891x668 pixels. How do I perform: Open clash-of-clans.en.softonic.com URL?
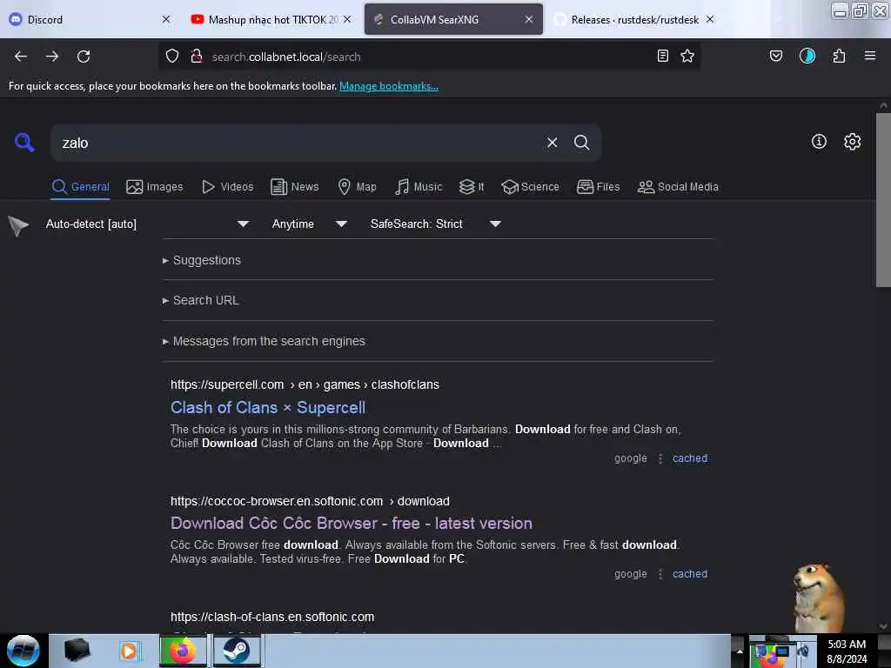pyautogui.click(x=272, y=617)
